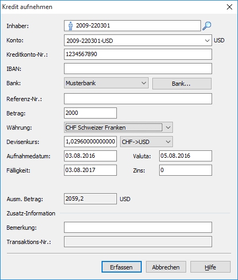Image resolution: width=238 pixels, height=280 pixels.
Task: Click the Fälligkeit date field
Action: click(90, 170)
